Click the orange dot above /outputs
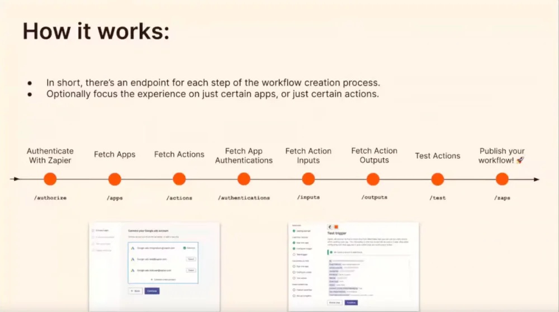The image size is (559, 312). tap(373, 179)
